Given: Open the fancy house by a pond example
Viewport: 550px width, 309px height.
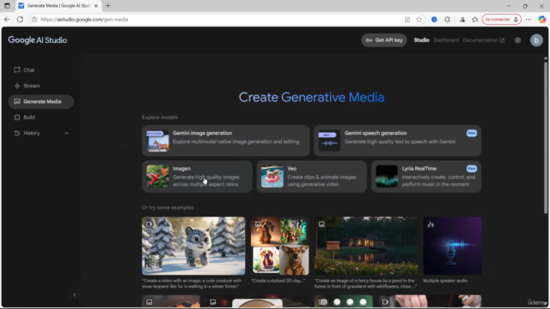Looking at the screenshot, I should coord(366,245).
